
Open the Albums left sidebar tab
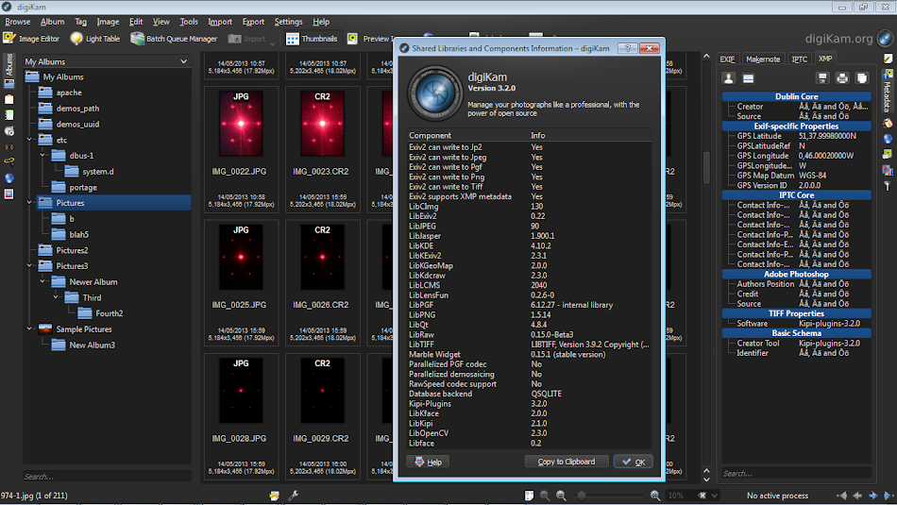pos(8,66)
